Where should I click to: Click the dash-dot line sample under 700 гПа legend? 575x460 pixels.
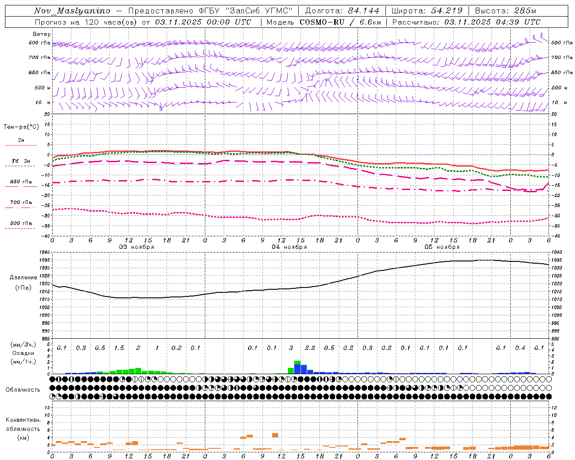20,208
